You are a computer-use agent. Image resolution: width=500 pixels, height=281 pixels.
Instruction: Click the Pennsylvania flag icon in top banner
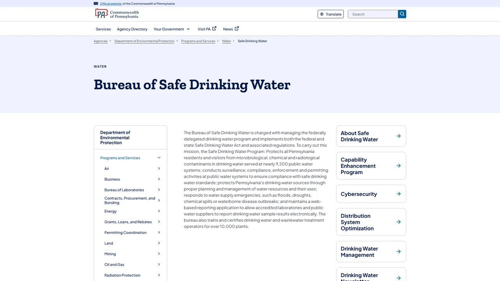click(x=96, y=4)
